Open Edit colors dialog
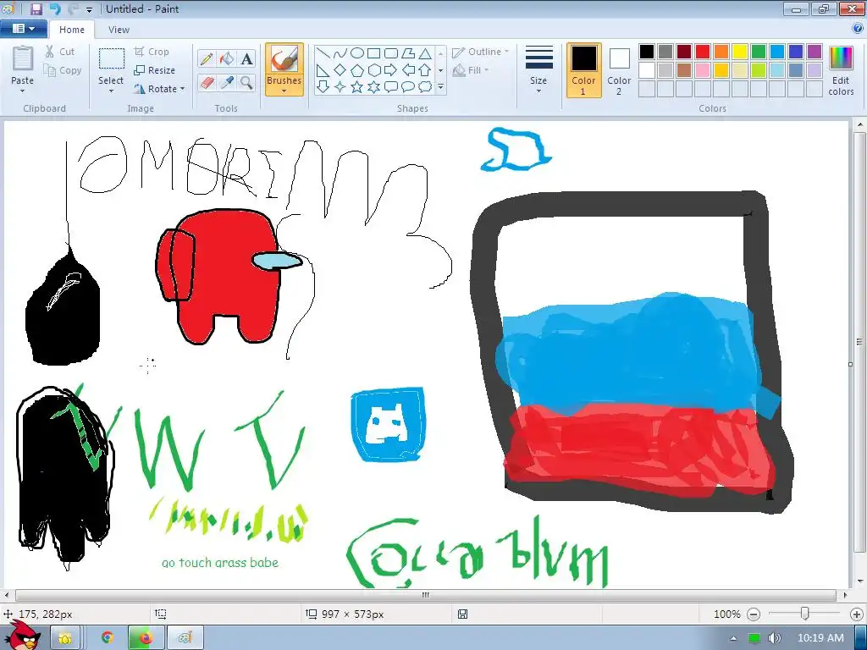 point(841,70)
